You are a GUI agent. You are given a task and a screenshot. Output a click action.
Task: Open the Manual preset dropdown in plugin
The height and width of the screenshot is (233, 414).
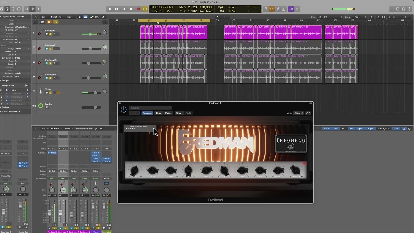coord(150,108)
